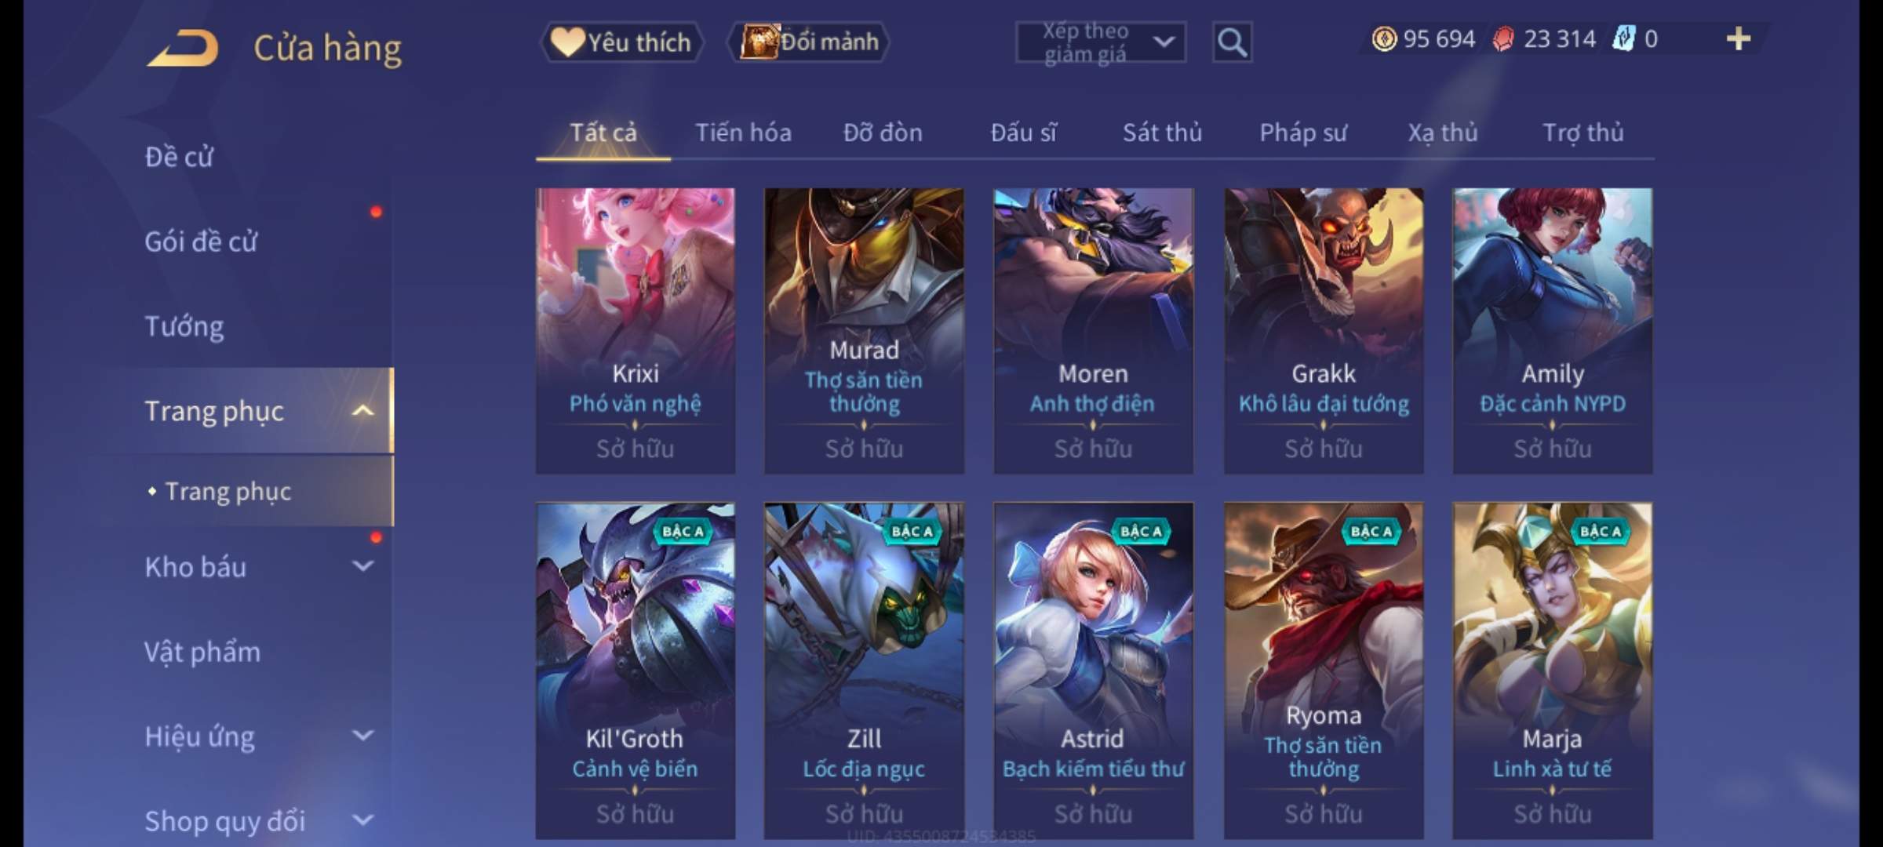Image resolution: width=1883 pixels, height=847 pixels.
Task: Select the Krixi Phó văn nghệ skin card
Action: pos(636,331)
